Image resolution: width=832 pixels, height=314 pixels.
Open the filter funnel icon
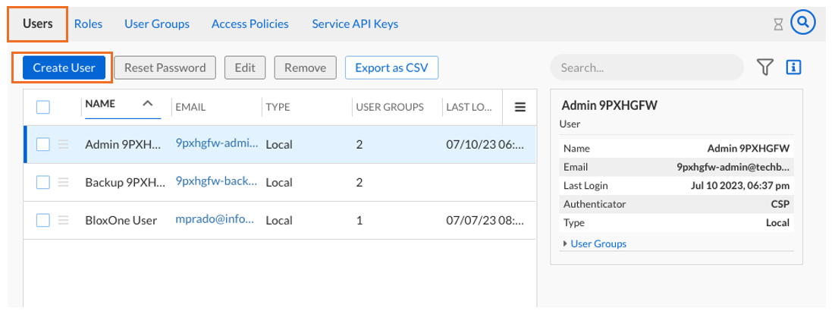point(765,68)
